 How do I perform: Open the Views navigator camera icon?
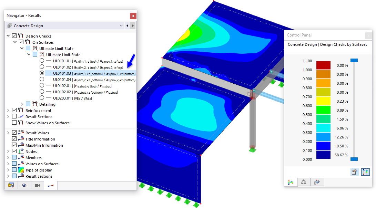tap(37, 185)
